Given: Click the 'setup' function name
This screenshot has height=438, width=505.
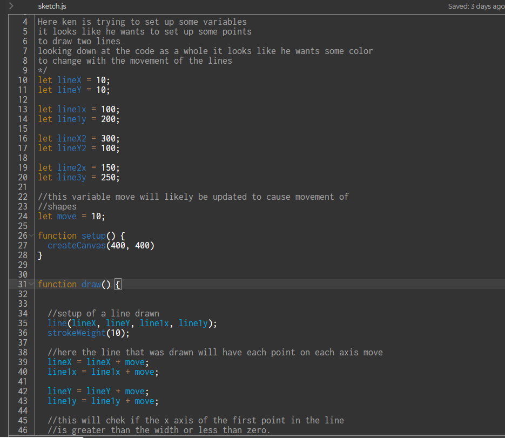Looking at the screenshot, I should [x=93, y=236].
